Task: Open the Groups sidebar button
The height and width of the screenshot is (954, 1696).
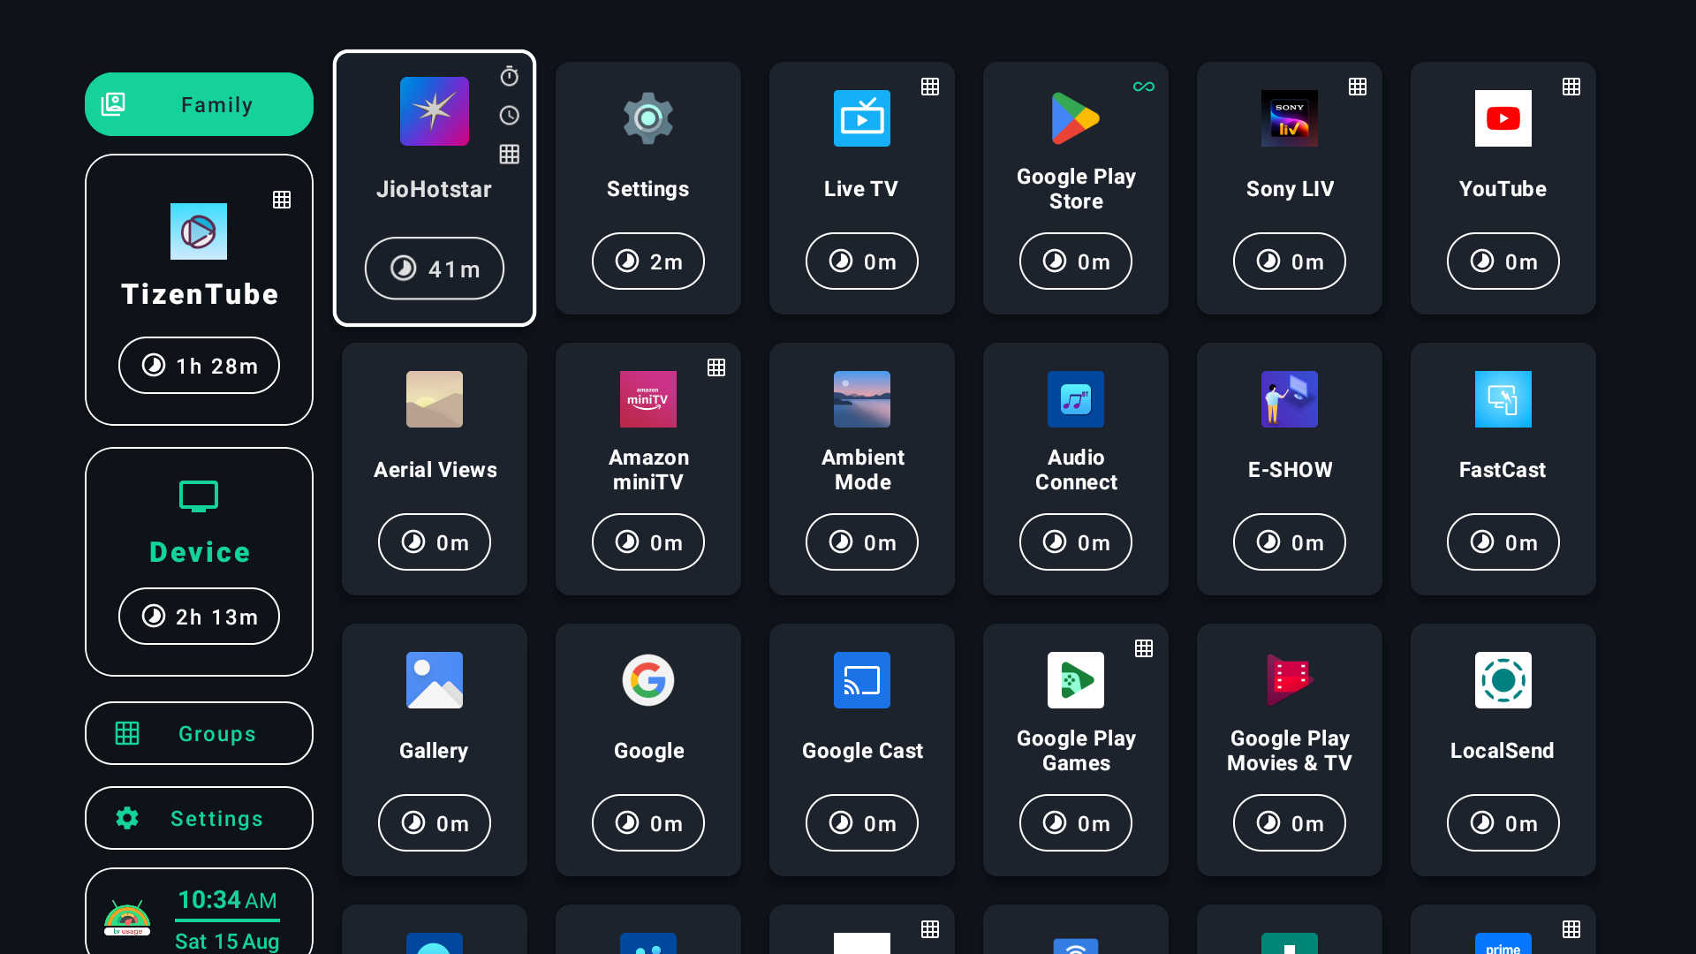Action: (199, 733)
